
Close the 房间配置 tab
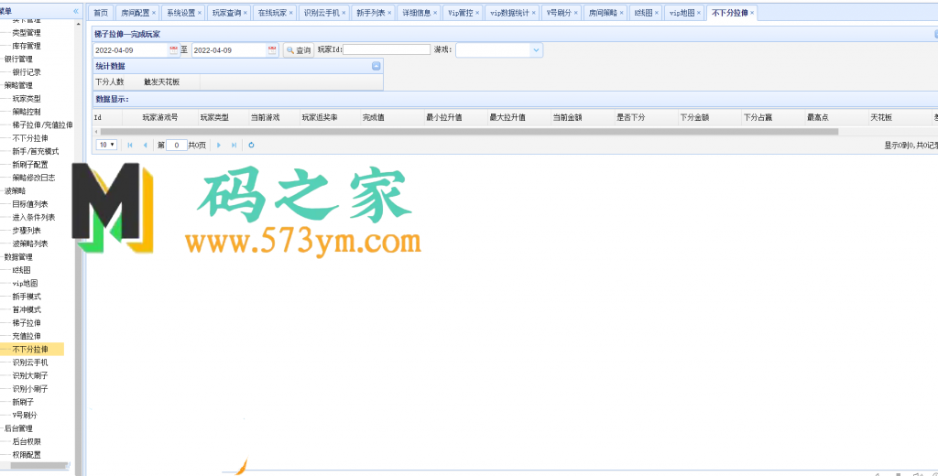click(154, 13)
